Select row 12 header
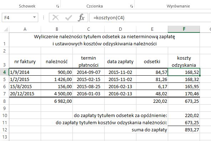This screenshot has width=211, height=141. point(4,130)
